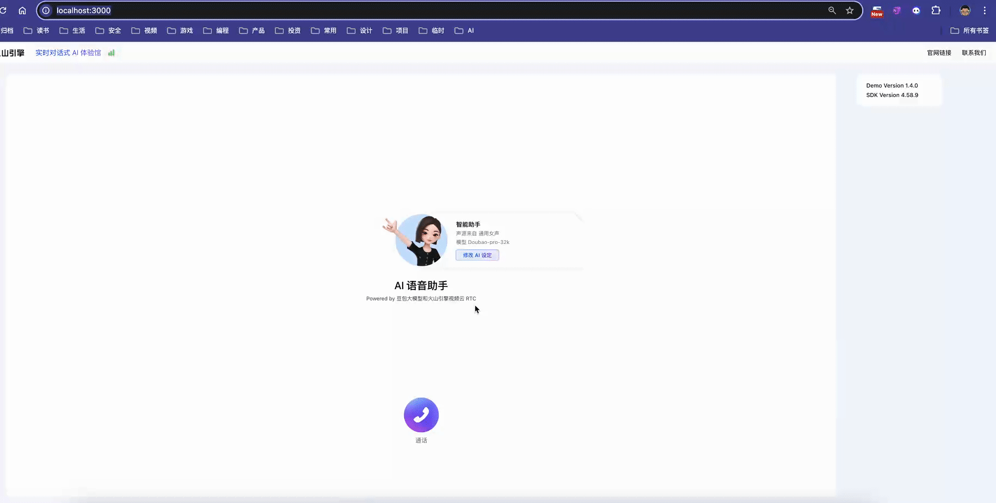Screen dimensions: 996x503
Task: Click the site information icon in address bar
Action: point(46,10)
